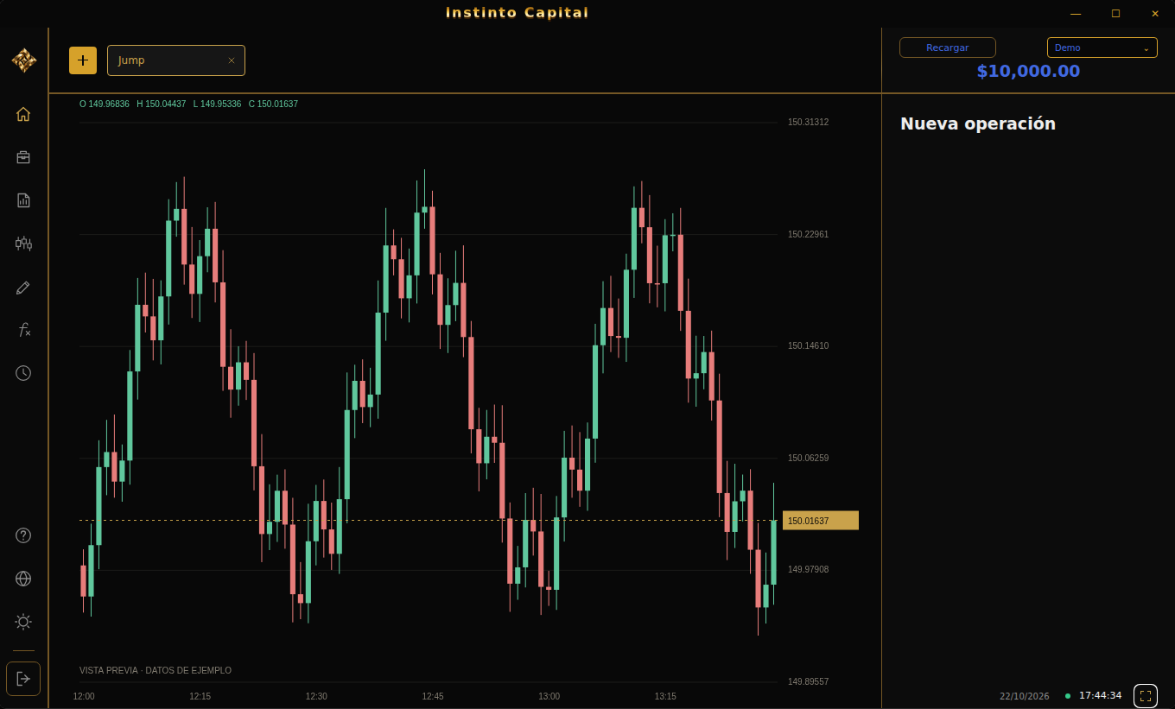Click the close value C 150.01637
The image size is (1175, 709).
point(273,104)
